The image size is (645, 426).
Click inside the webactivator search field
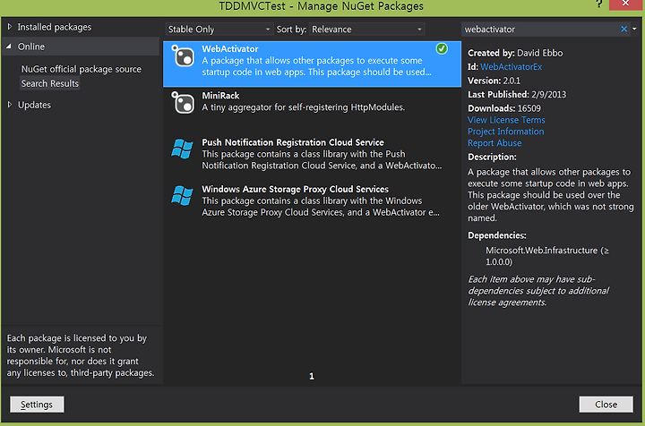point(540,30)
